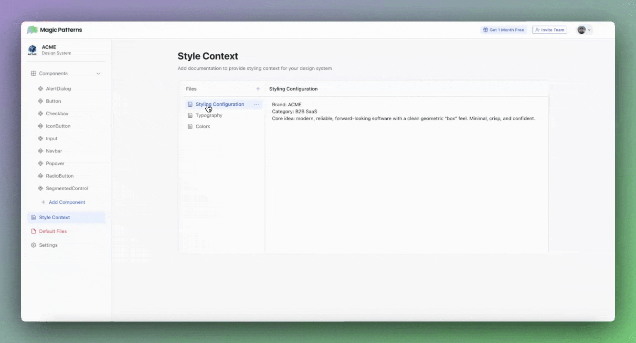Click the Popover component icon
Screen dimensions: 636x343
tap(42, 163)
